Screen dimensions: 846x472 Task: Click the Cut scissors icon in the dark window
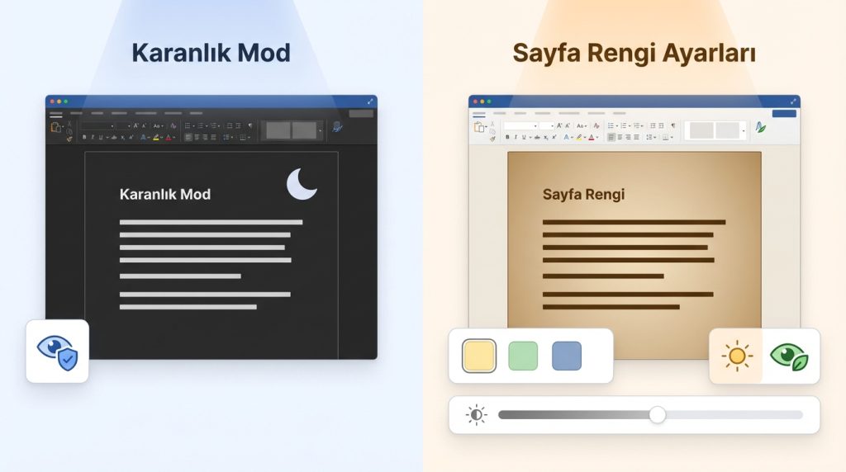(69, 124)
